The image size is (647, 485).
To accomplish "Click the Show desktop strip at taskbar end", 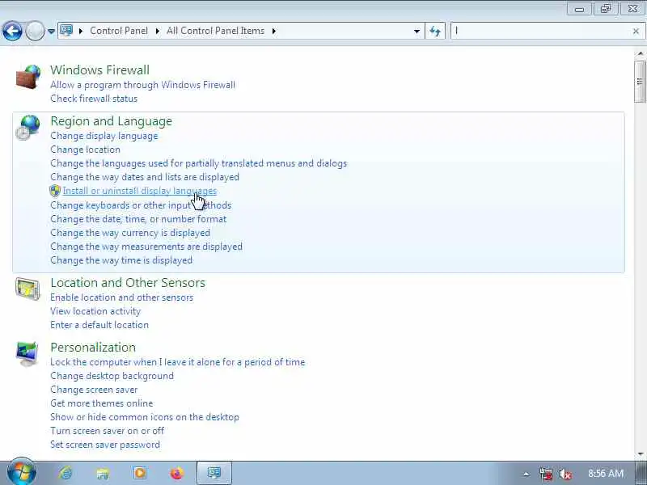I will tap(641, 473).
